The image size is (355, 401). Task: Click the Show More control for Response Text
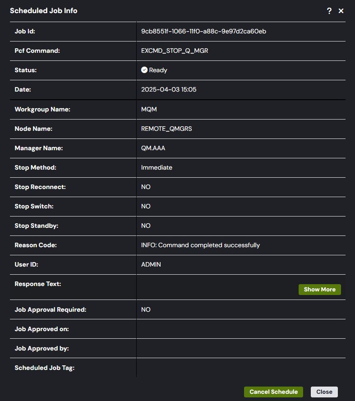(319, 289)
